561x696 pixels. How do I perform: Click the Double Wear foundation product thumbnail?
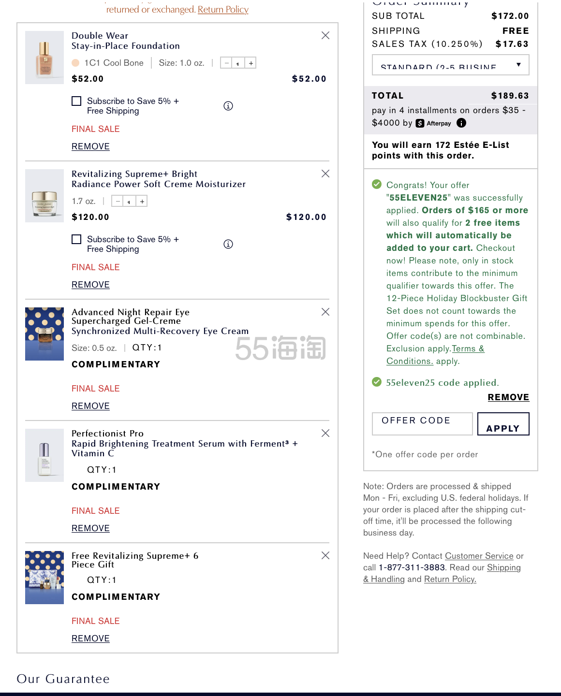(44, 58)
